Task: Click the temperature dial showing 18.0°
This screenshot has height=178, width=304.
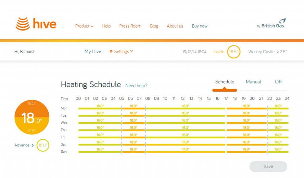Action: point(31,117)
